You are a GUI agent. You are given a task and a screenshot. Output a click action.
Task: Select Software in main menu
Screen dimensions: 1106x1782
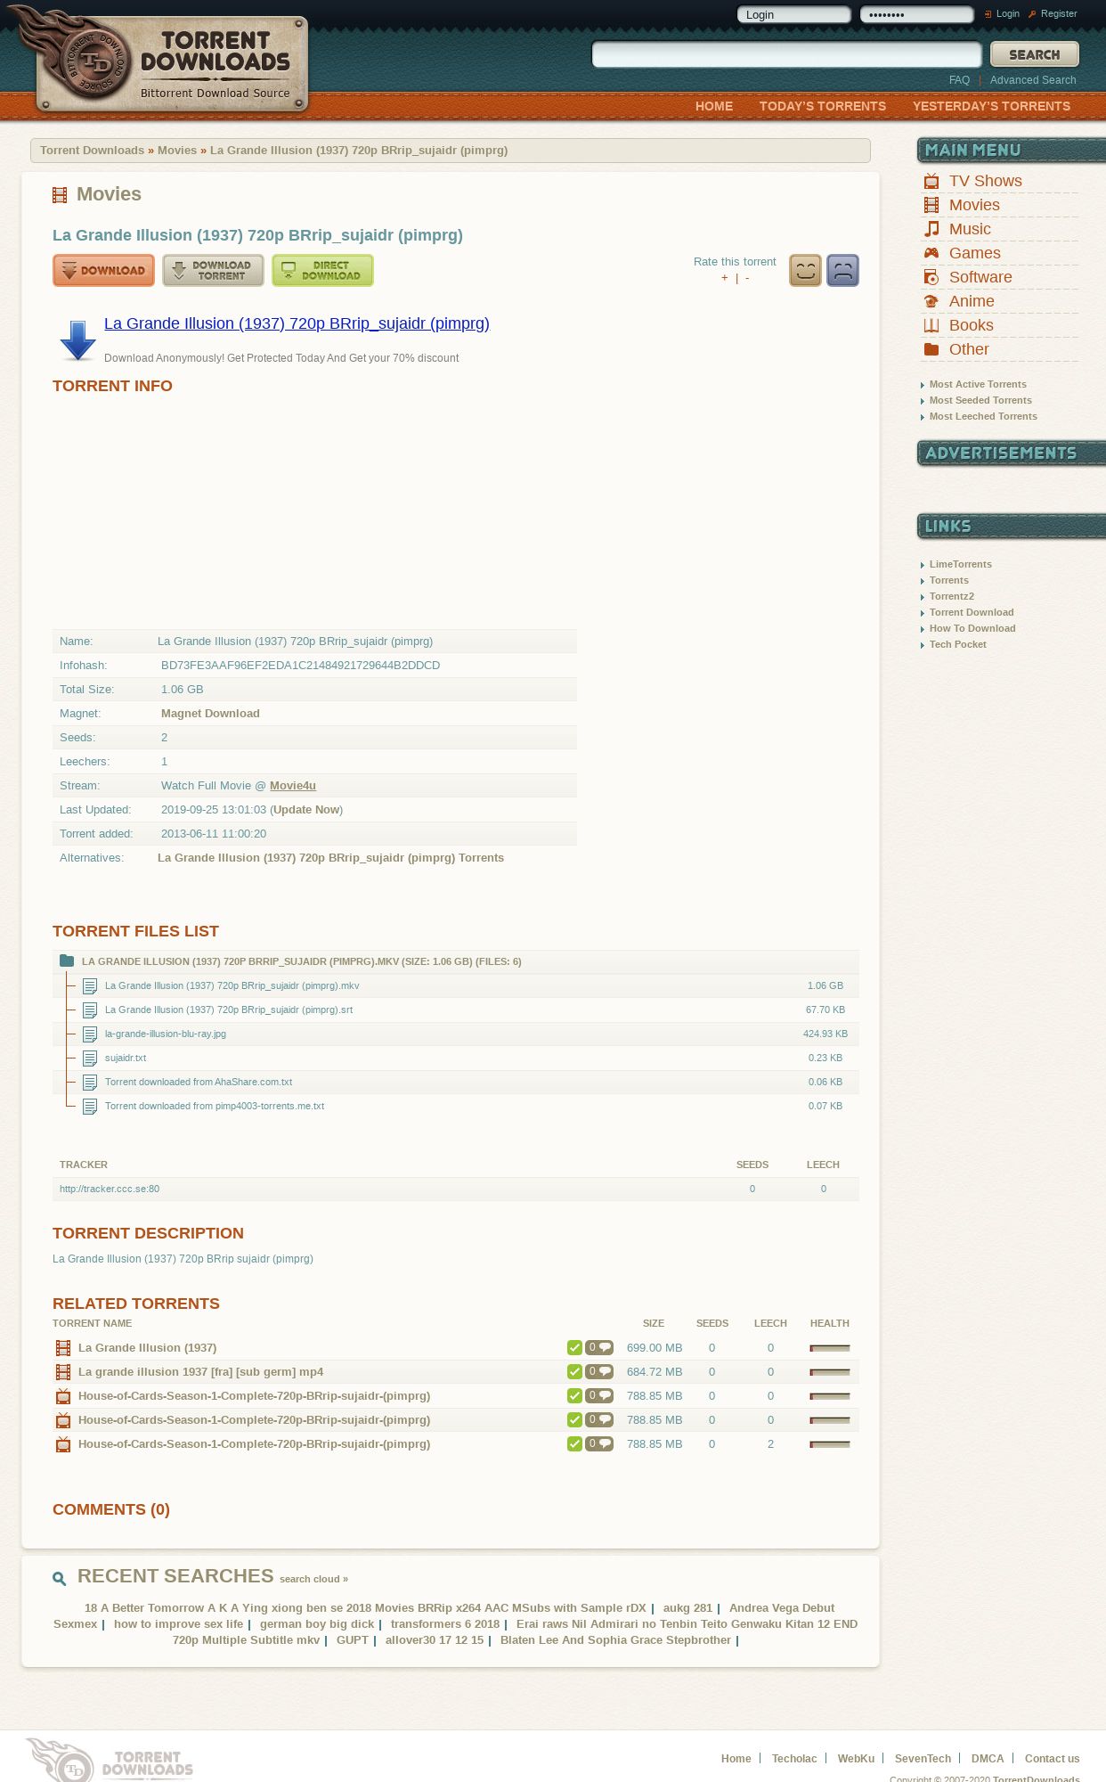pyautogui.click(x=980, y=277)
